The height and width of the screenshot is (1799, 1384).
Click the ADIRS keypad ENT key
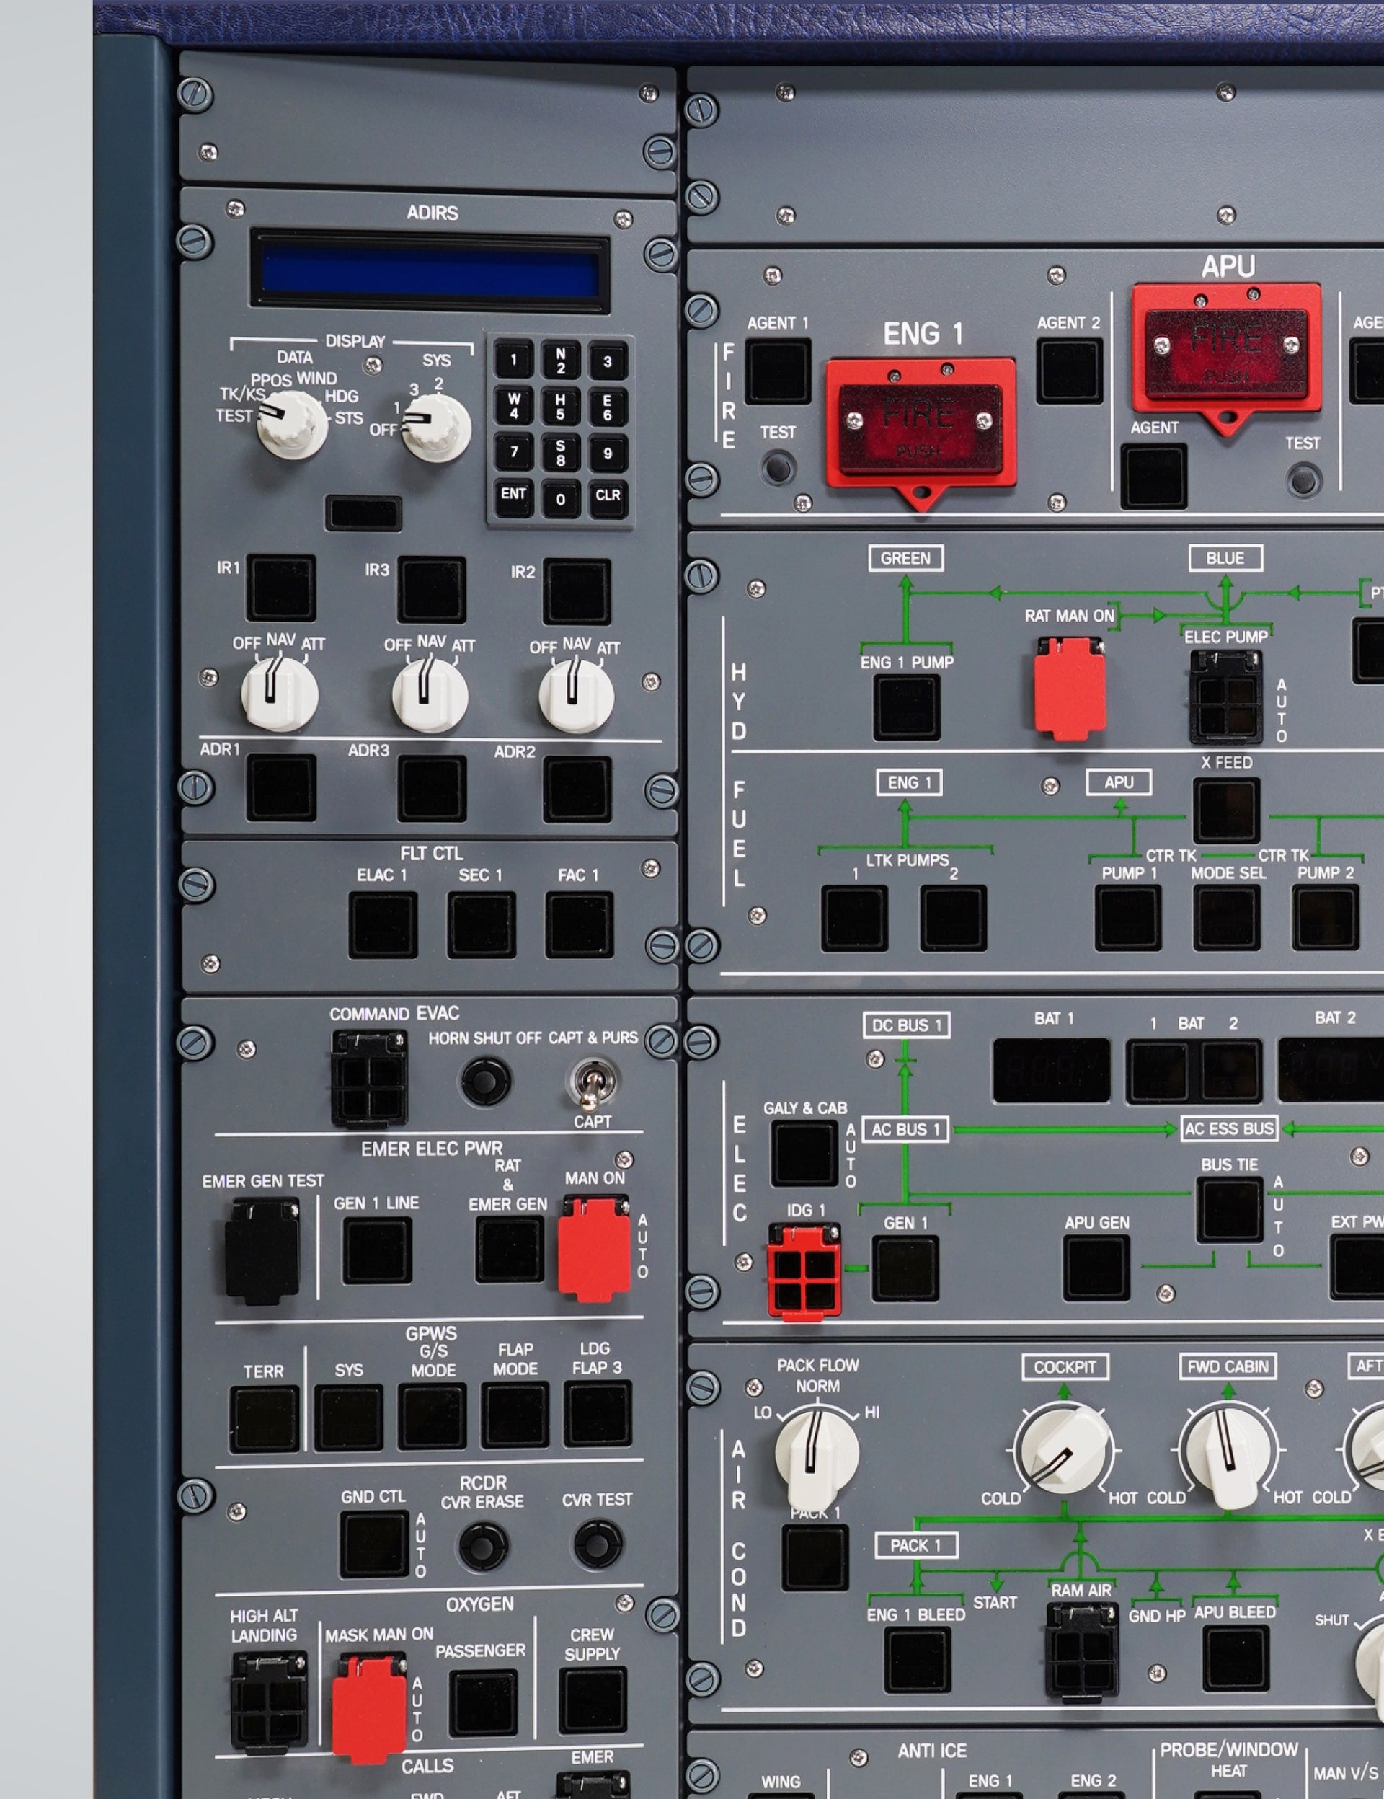tap(514, 494)
